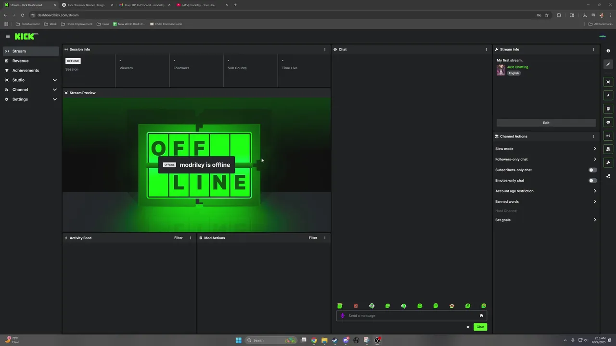The width and height of the screenshot is (616, 346).
Task: Open Banned words options arrow
Action: pyautogui.click(x=595, y=202)
